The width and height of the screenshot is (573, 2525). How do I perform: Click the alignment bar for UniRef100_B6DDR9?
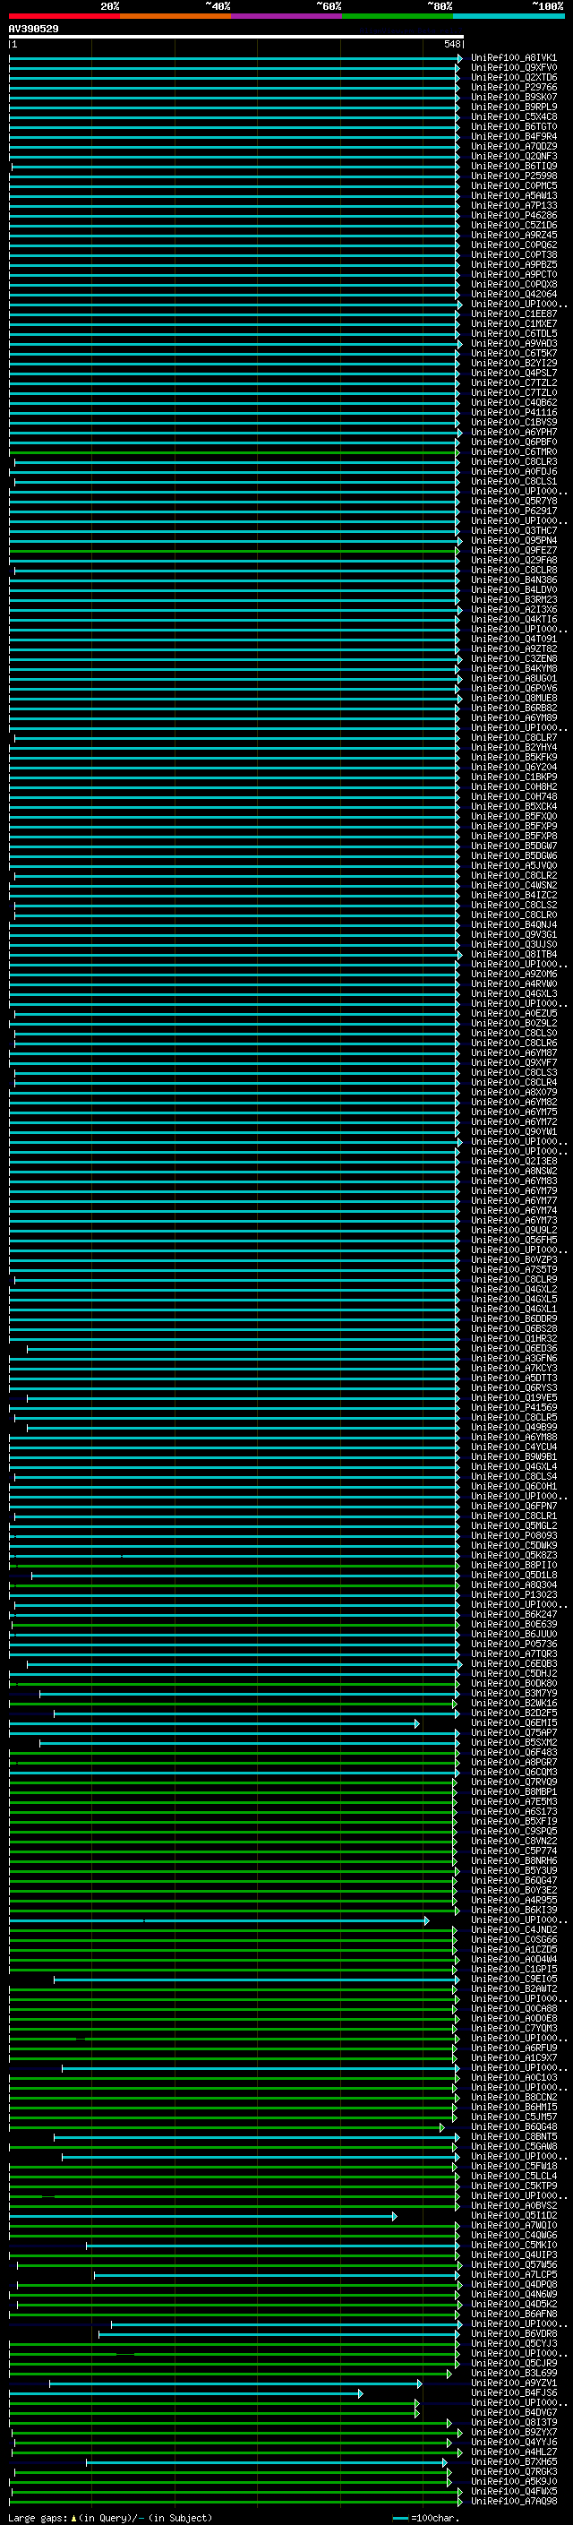234,1318
